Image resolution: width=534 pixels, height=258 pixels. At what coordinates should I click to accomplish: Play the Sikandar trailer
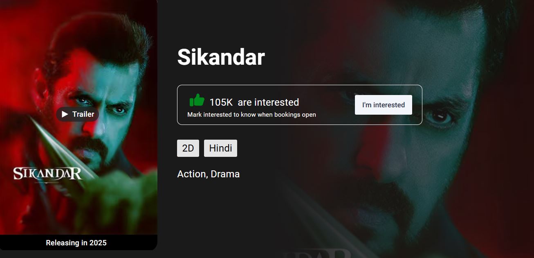pos(78,114)
